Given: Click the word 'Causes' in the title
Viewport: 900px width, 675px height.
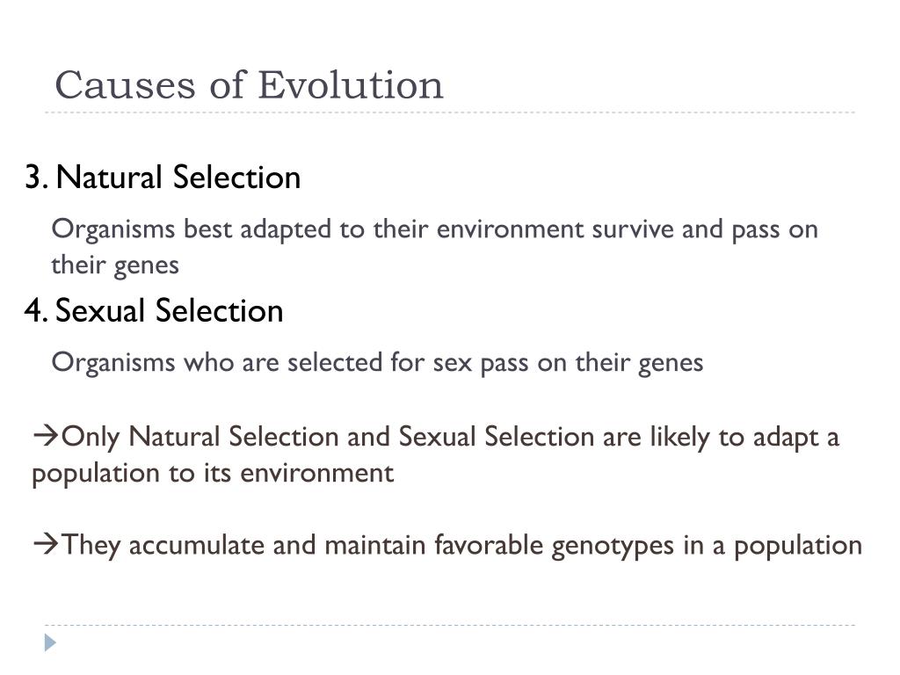Looking at the screenshot, I should (125, 85).
